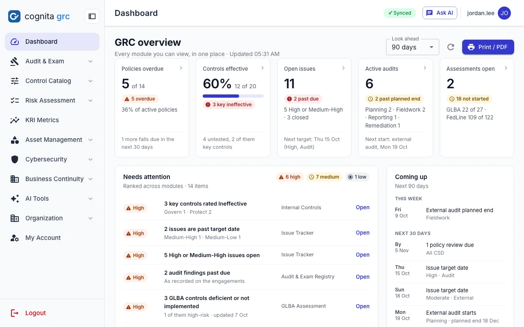Select the Cybersecurity menu label
Viewport: 524px width, 327px height.
(x=46, y=159)
